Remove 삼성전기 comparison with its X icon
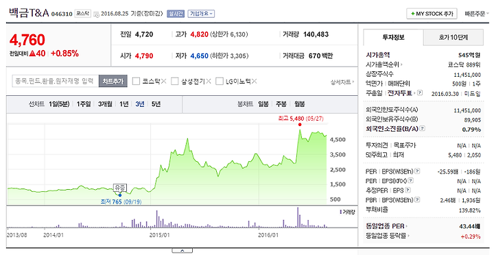This screenshot has width=494, height=255. click(x=209, y=81)
